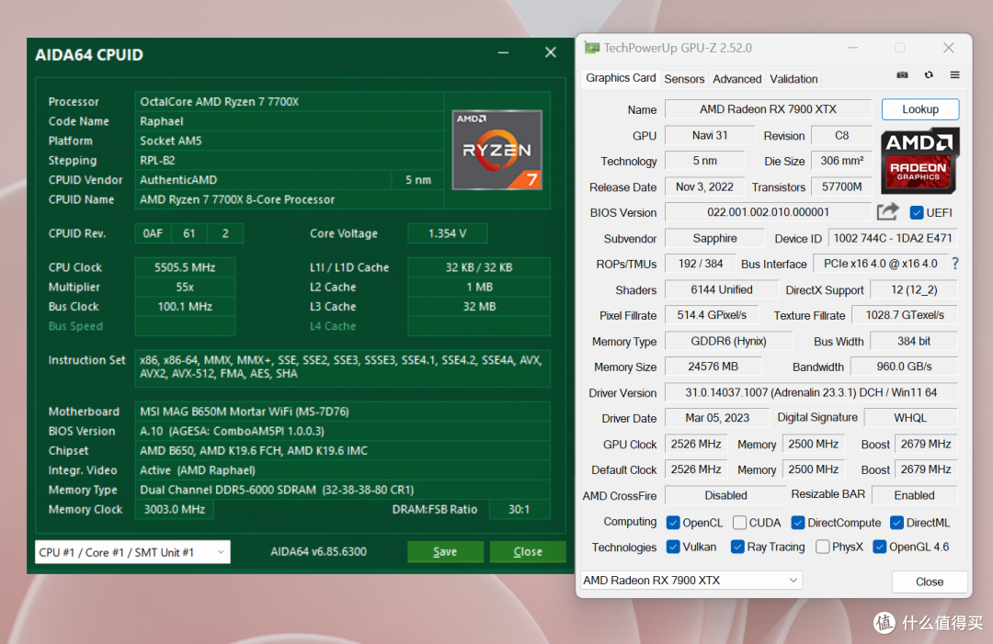Image resolution: width=993 pixels, height=644 pixels.
Task: Click the Ryzen 7 logo in AIDA64
Action: click(x=497, y=150)
